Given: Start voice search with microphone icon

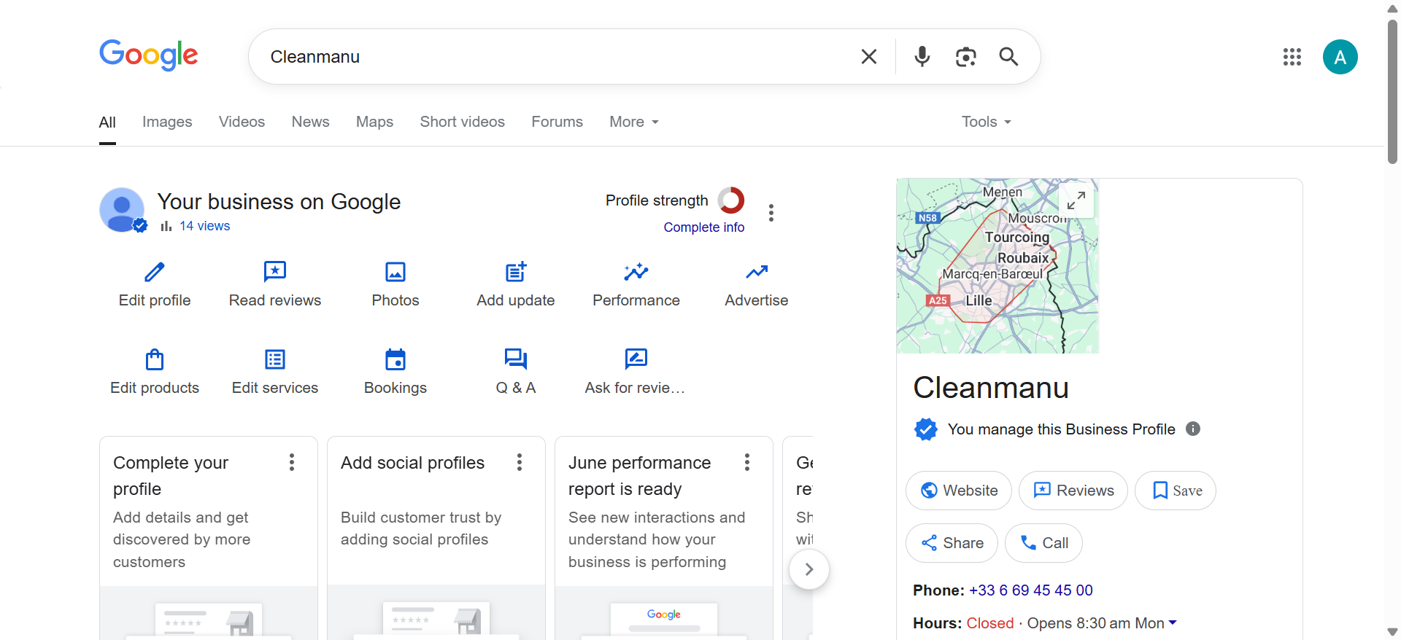Looking at the screenshot, I should 922,57.
